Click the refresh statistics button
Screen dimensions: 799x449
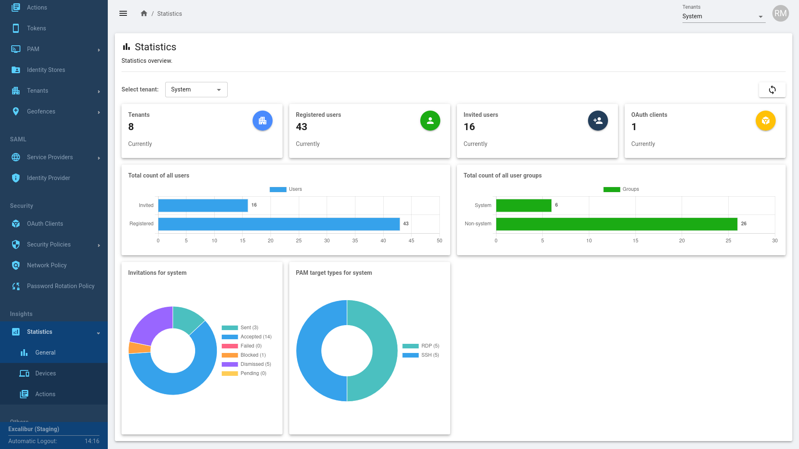[772, 90]
